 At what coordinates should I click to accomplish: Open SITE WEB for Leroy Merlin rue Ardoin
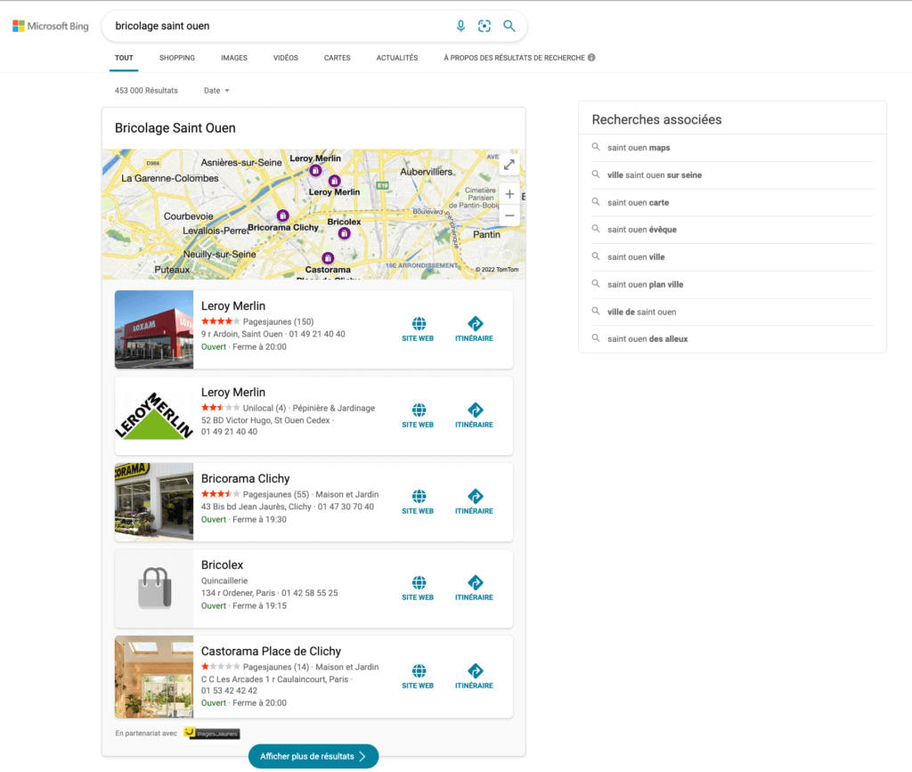click(418, 328)
